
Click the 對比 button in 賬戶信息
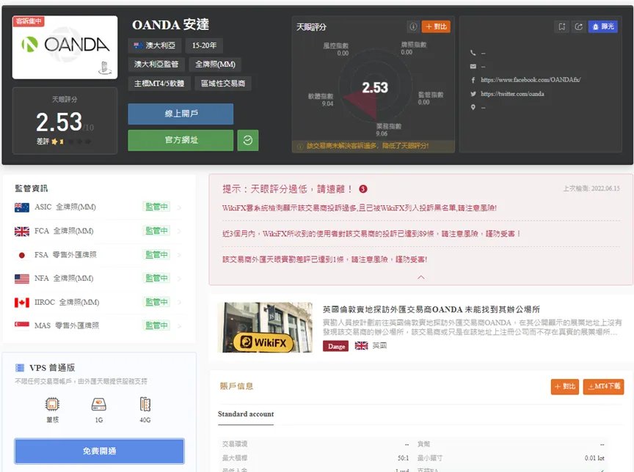tap(565, 386)
